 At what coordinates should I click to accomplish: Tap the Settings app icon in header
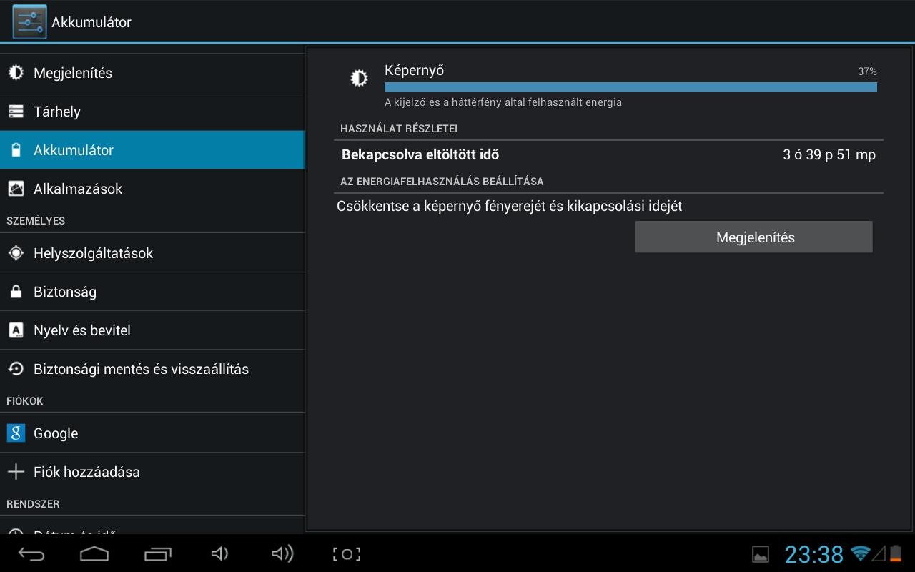[29, 22]
